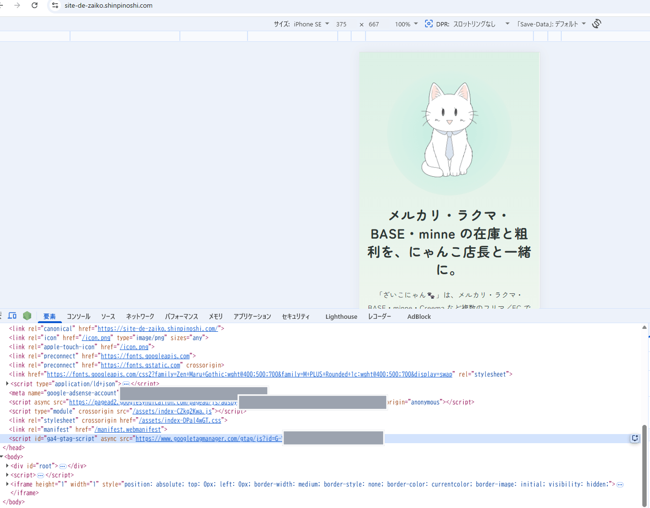Click the DPR capture icon

pos(428,24)
